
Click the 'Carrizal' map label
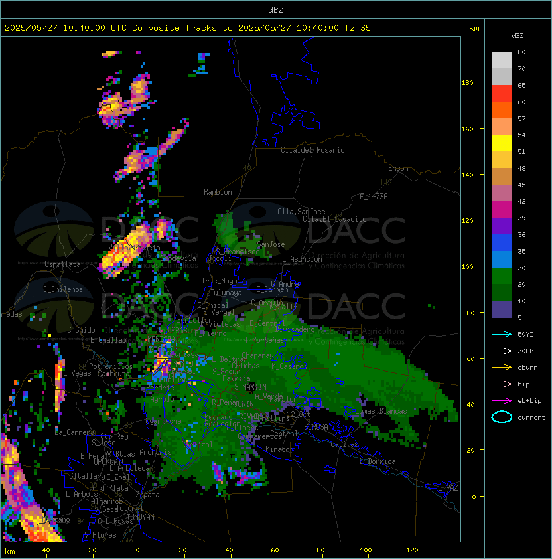[197, 445]
